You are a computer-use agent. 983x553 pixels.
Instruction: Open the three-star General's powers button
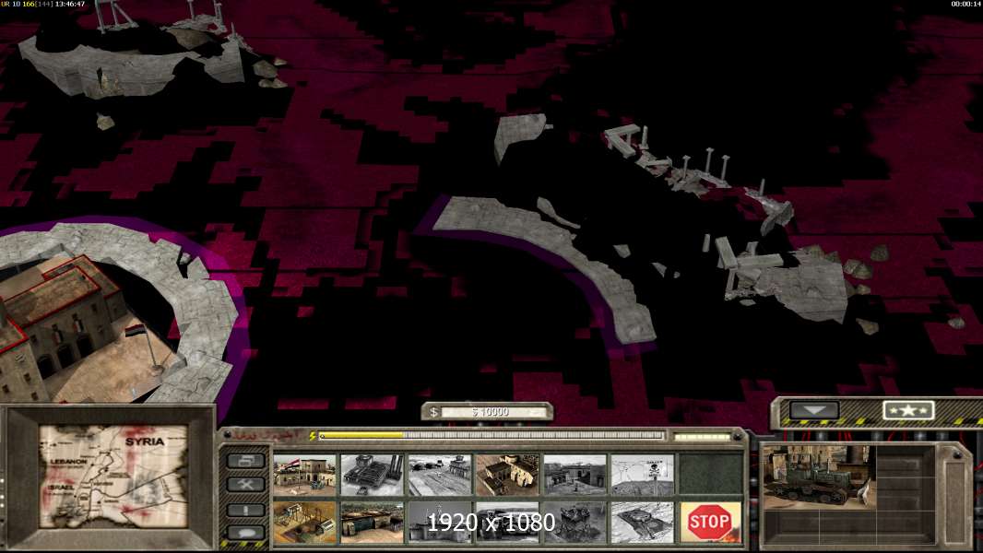pyautogui.click(x=908, y=411)
